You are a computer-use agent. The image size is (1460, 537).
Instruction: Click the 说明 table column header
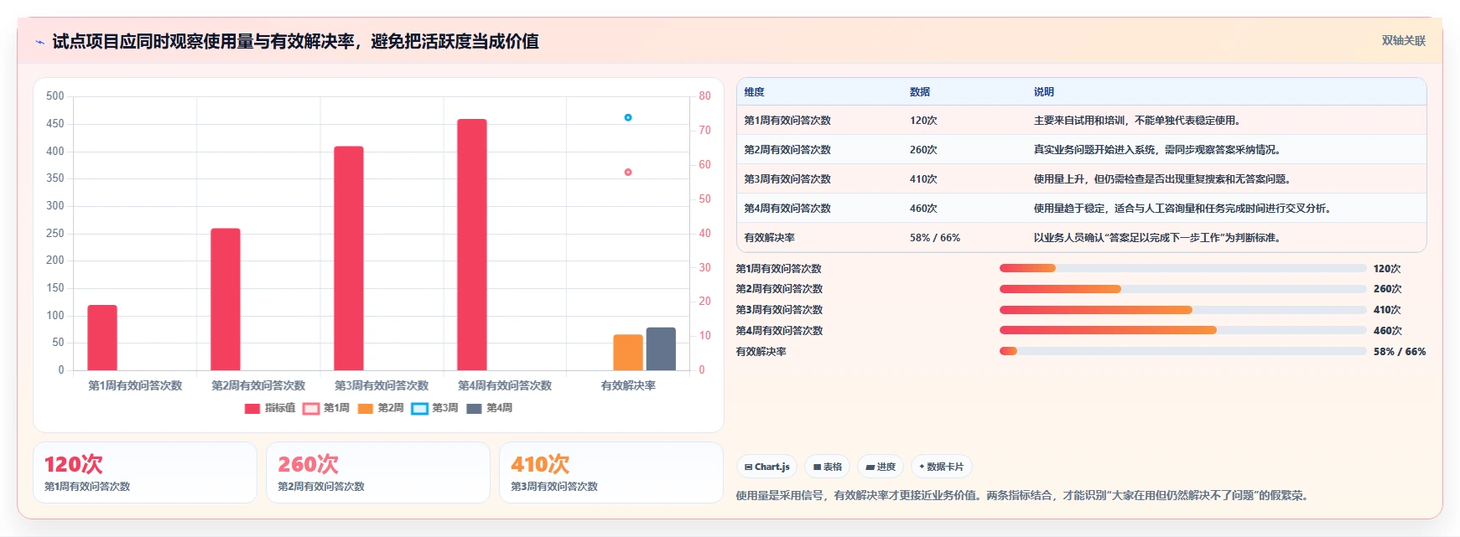(1044, 92)
